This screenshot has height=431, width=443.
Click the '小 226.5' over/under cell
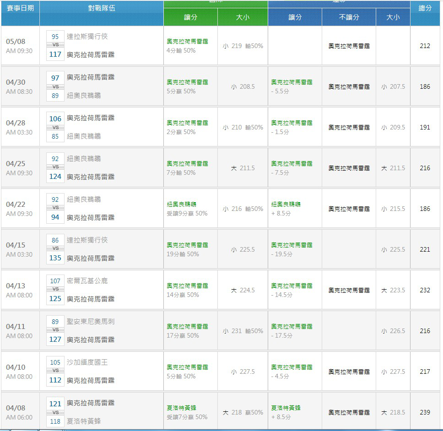393,331
